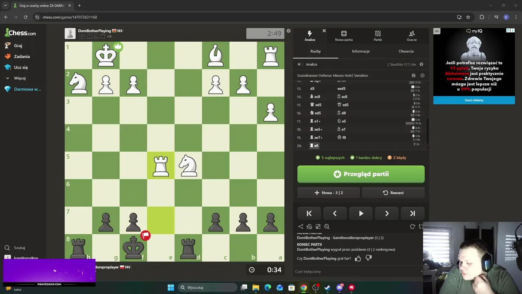Click the 2 błędy badge
Image resolution: width=522 pixels, height=294 pixels.
tap(396, 158)
